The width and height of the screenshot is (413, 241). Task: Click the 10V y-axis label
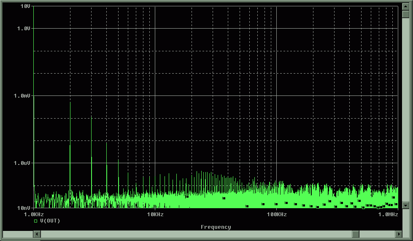25,6
